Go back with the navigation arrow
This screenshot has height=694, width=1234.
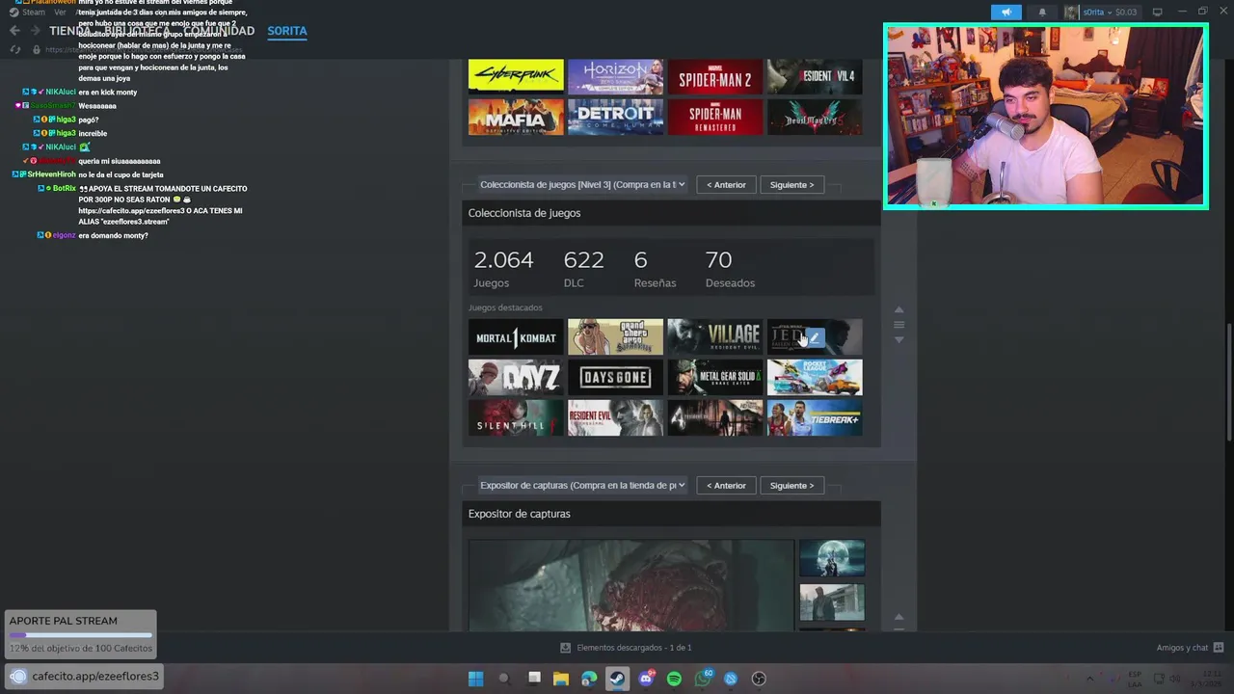14,31
